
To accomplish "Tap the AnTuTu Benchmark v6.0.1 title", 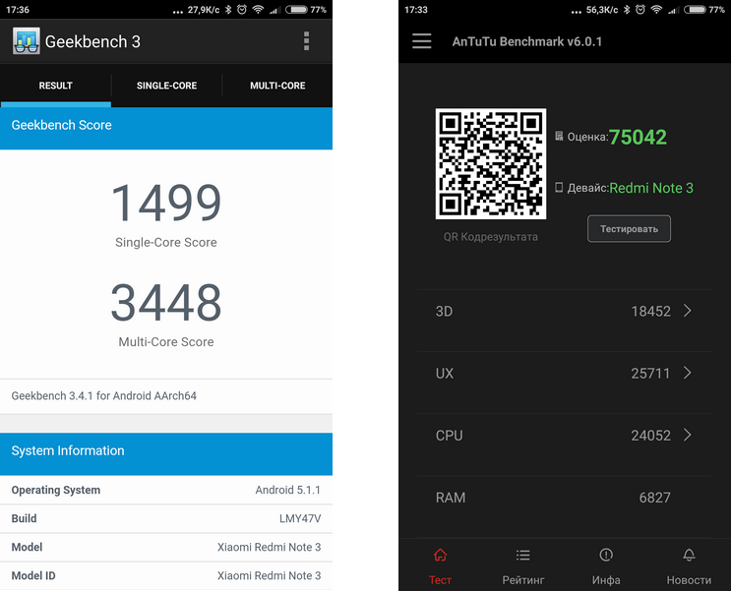I will click(x=527, y=41).
